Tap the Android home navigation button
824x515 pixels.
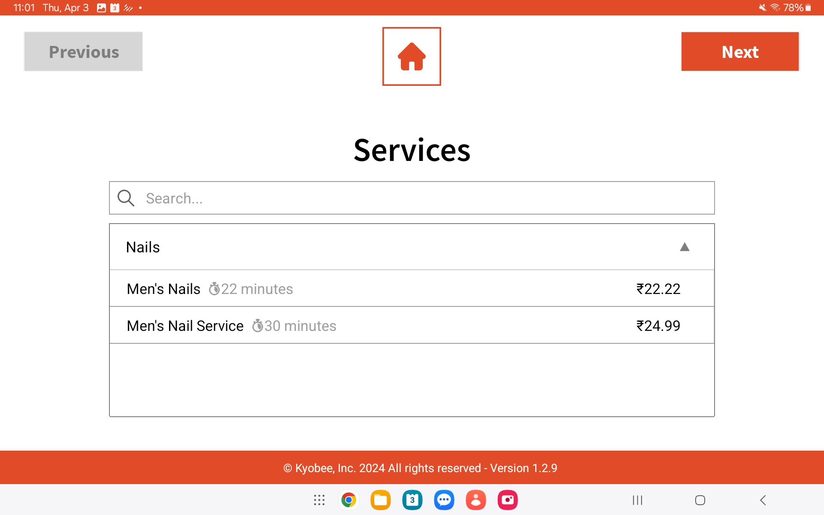click(x=700, y=500)
